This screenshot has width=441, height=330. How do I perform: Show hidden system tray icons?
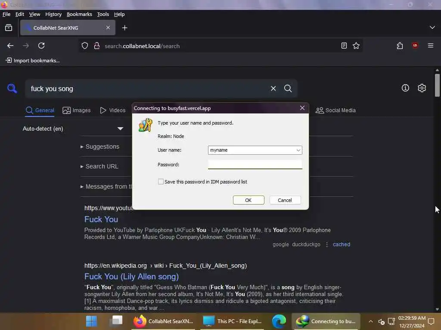tap(371, 321)
